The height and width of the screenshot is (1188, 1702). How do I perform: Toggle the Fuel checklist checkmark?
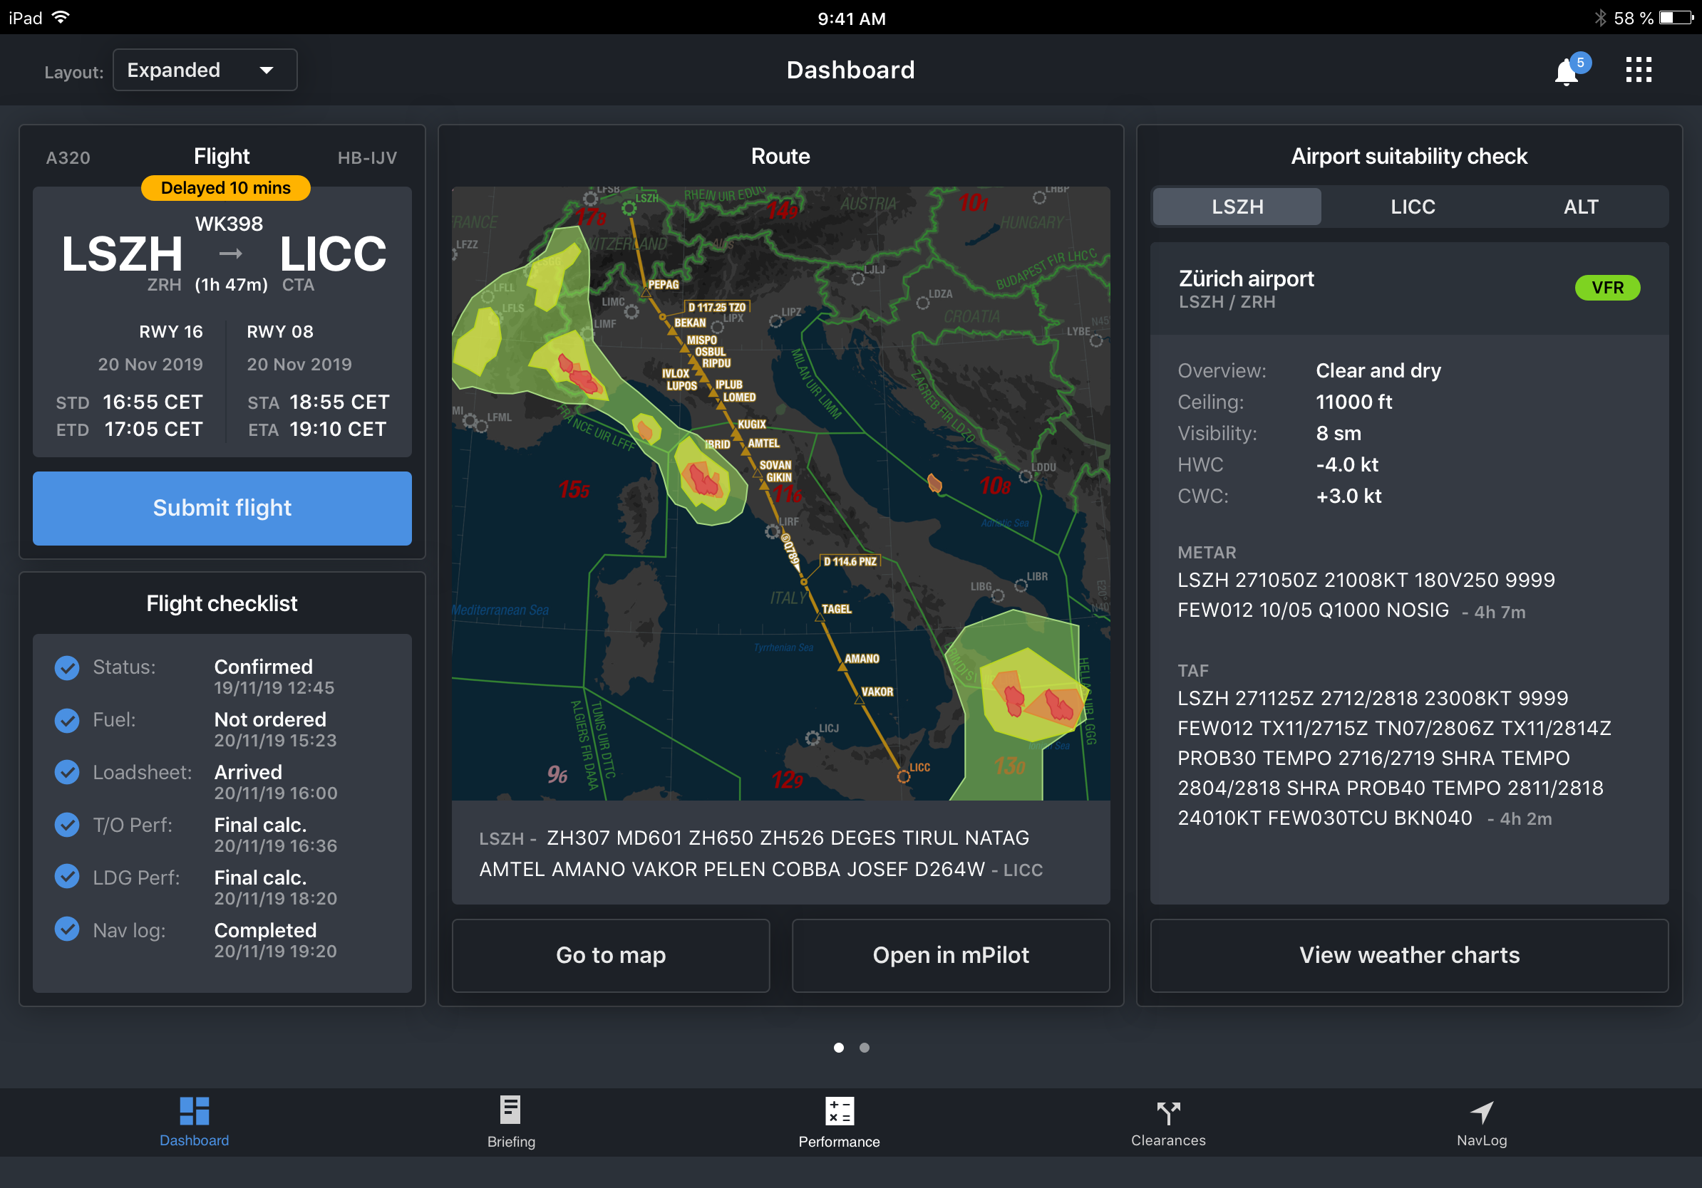coord(68,720)
